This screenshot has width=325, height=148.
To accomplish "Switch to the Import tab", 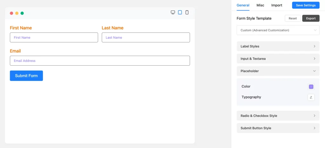I will point(277,5).
